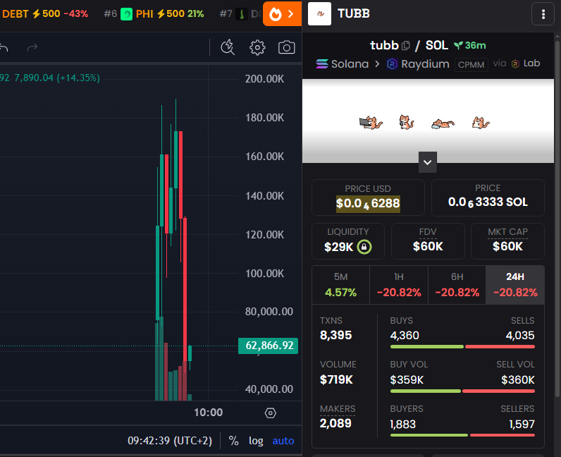Viewport: 561px width, 457px height.
Task: Select the 24H timeframe tab
Action: [515, 285]
